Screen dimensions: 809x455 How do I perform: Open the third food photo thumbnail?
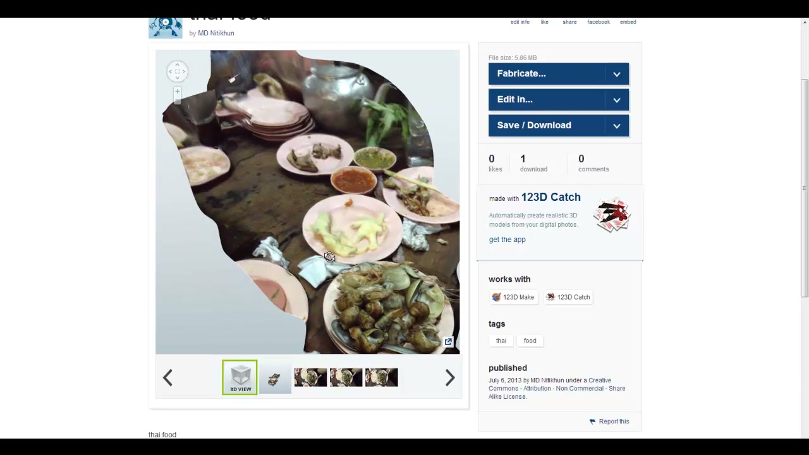click(x=310, y=378)
